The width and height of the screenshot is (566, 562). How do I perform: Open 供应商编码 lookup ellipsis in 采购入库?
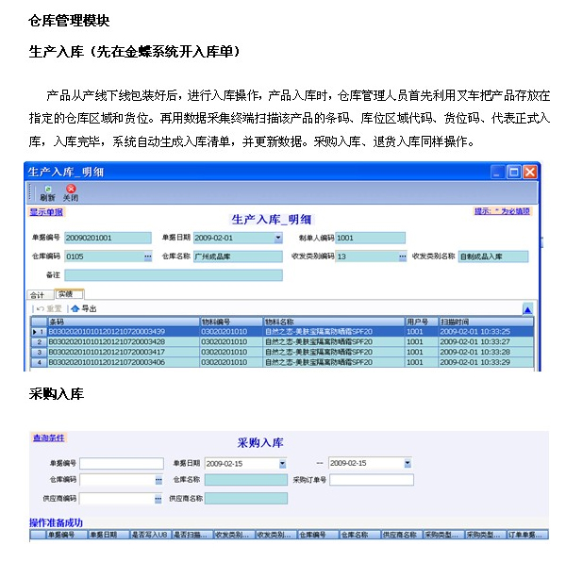158,498
